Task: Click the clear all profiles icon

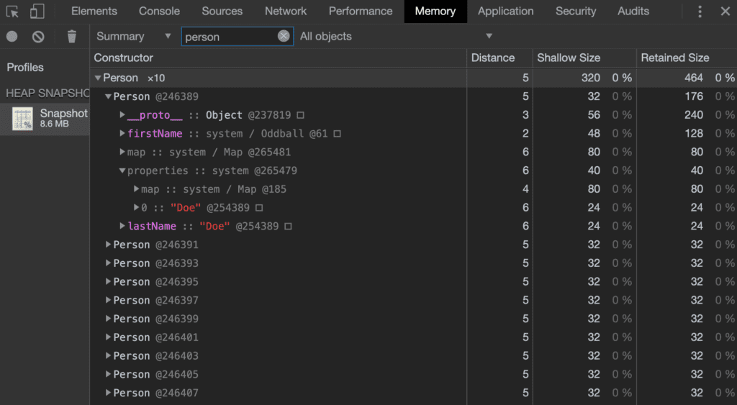Action: 38,37
